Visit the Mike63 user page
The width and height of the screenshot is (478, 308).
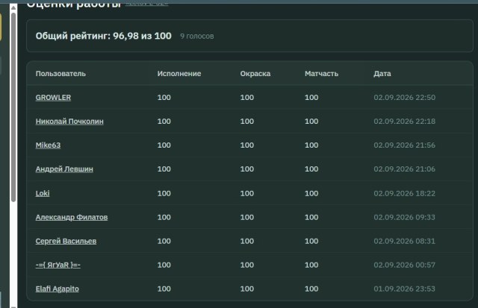(48, 145)
